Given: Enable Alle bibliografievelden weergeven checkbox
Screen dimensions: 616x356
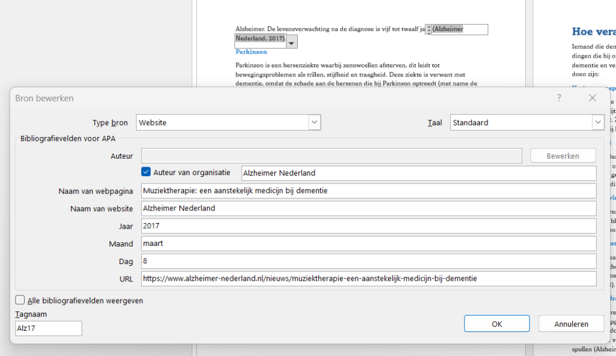Looking at the screenshot, I should tap(20, 300).
